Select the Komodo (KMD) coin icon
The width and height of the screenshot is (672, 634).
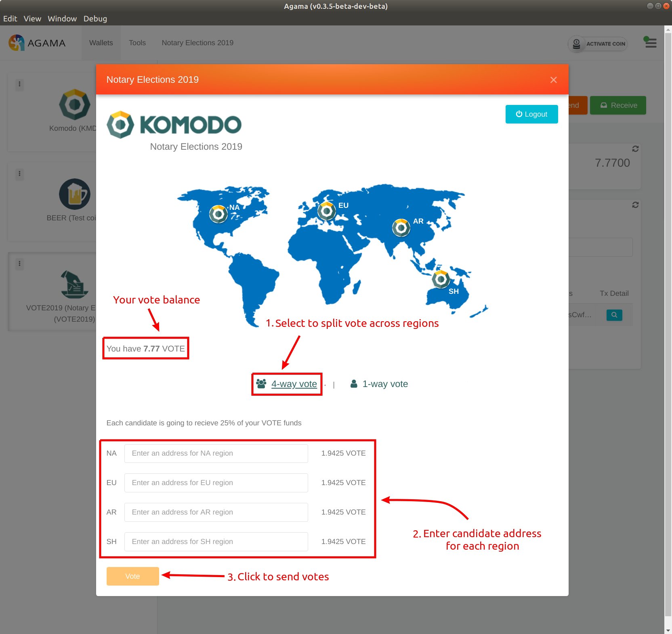tap(75, 105)
